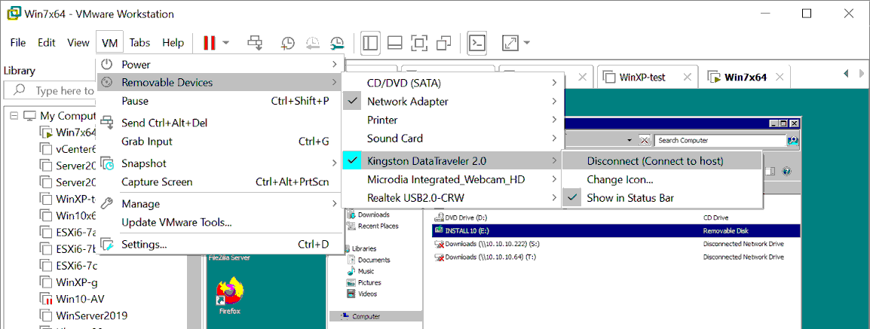870x329 pixels.
Task: Click the Help icon in guest Explorer
Action: pos(786,172)
